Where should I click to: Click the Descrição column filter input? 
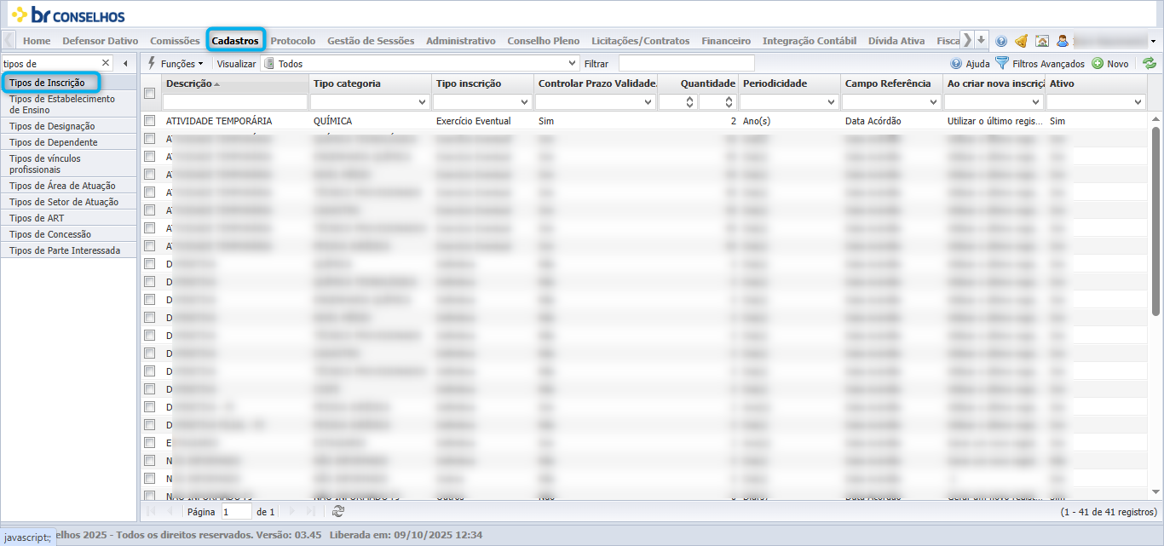click(x=235, y=102)
